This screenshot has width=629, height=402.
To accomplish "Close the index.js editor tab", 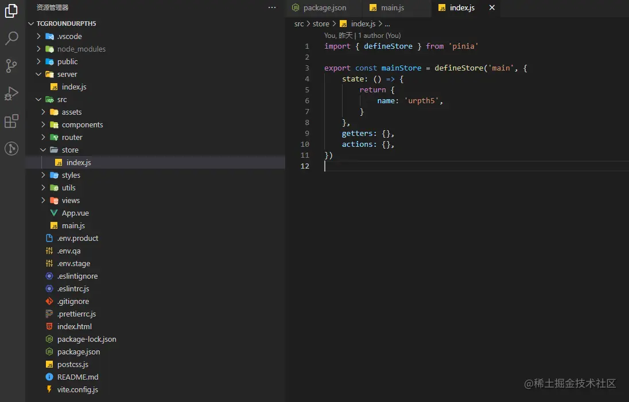I will pyautogui.click(x=492, y=7).
